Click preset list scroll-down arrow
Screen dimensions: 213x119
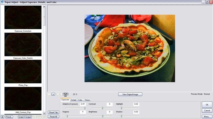[44, 113]
